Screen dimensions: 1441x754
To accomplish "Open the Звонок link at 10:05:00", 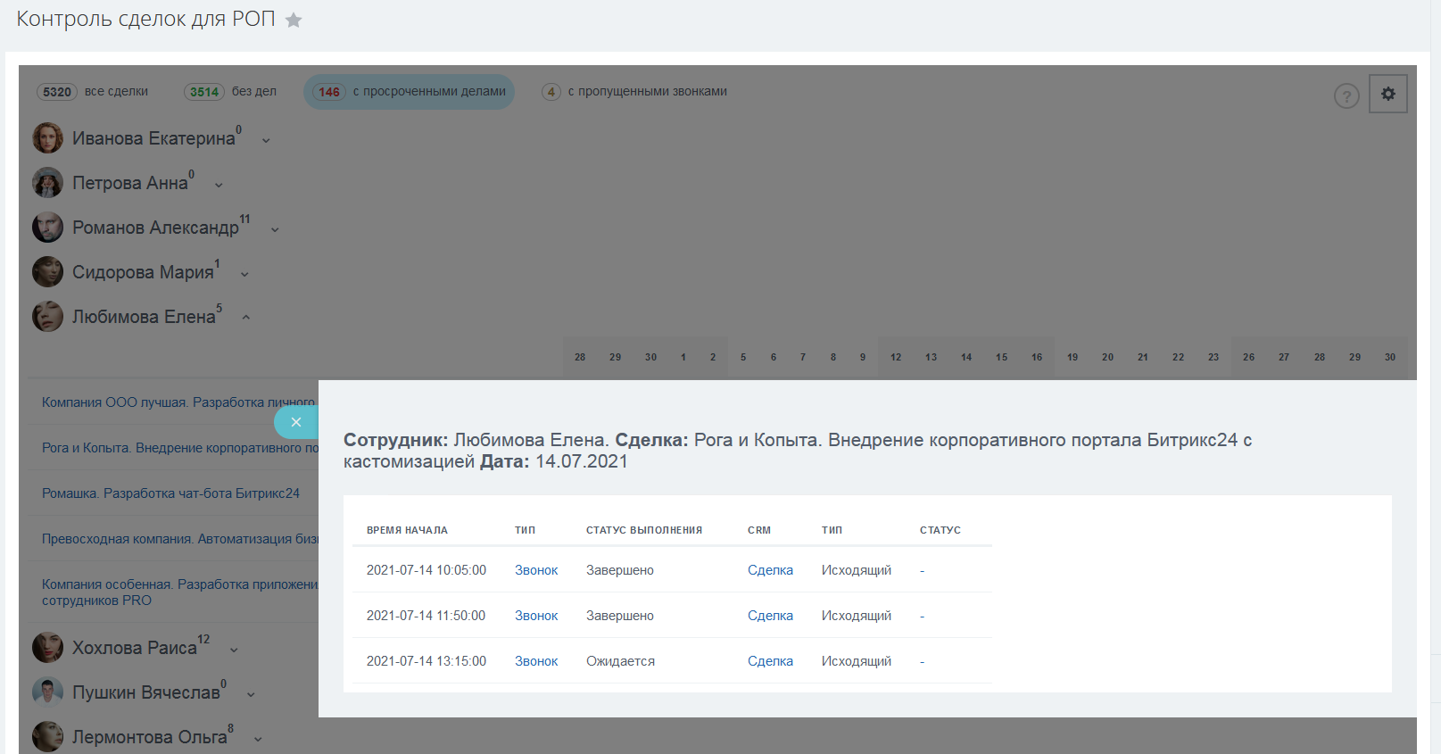I will click(536, 570).
